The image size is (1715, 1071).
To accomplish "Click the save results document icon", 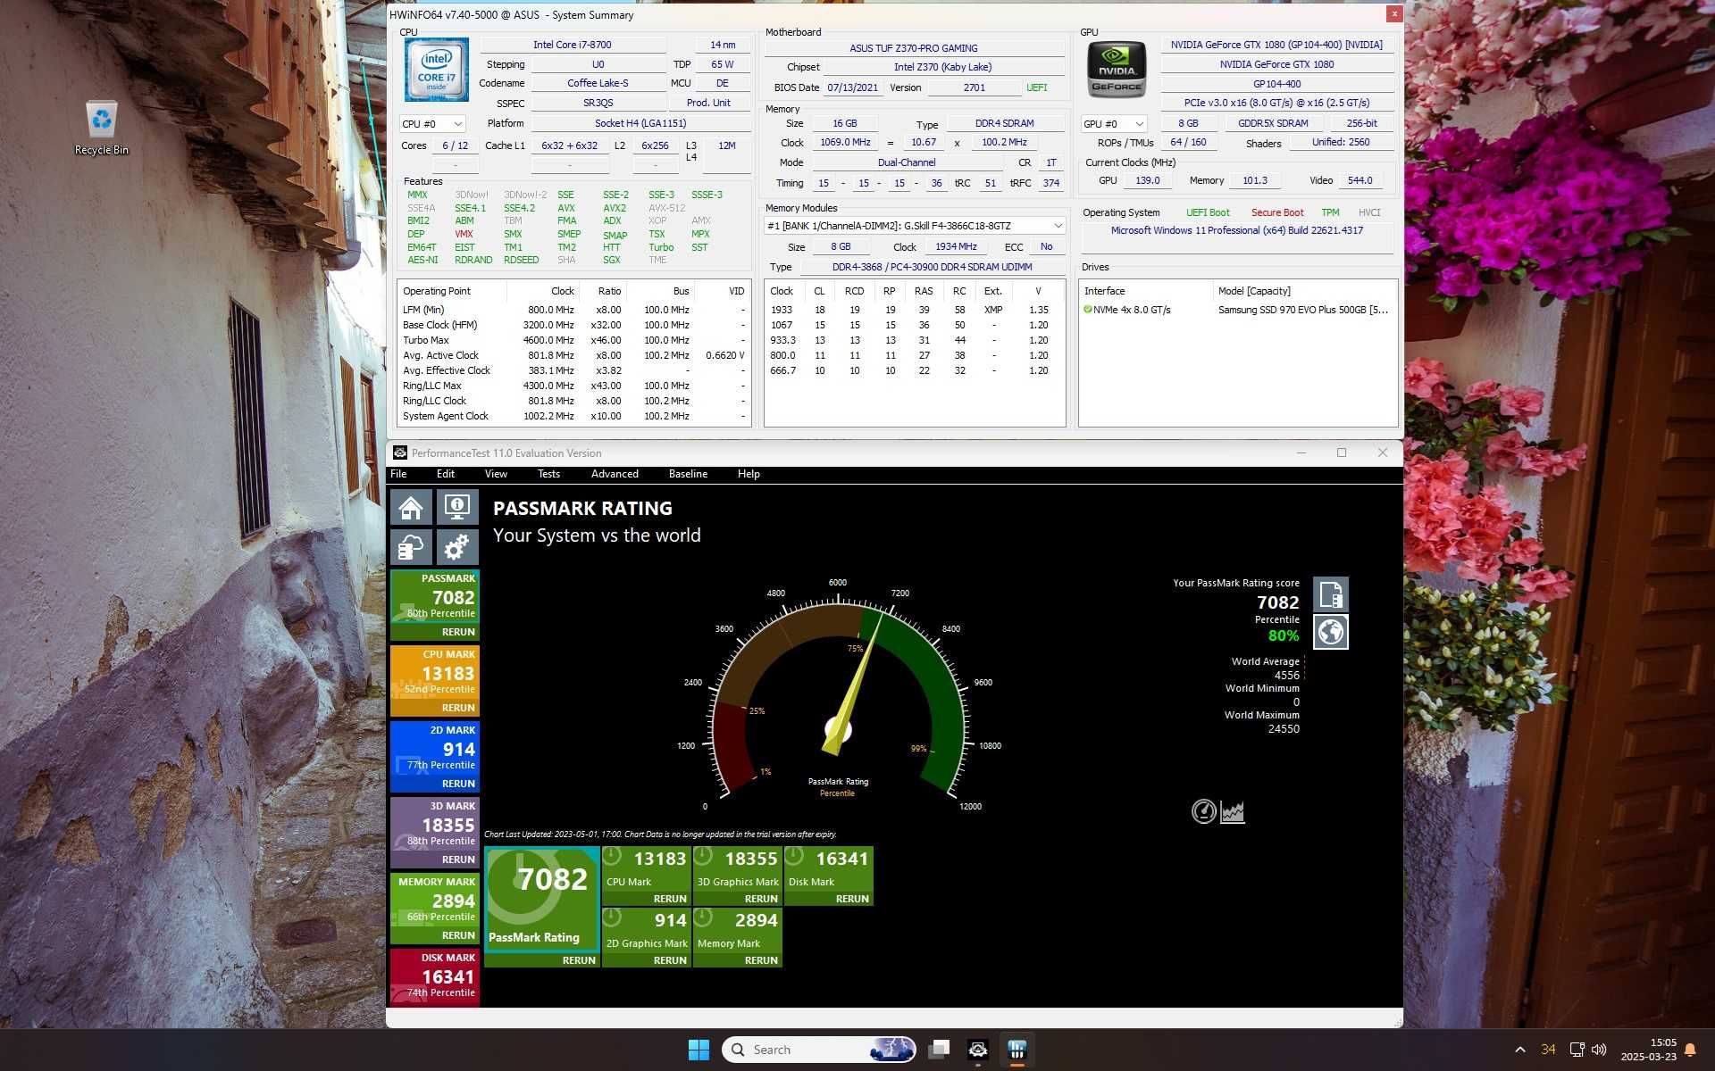I will (1331, 594).
